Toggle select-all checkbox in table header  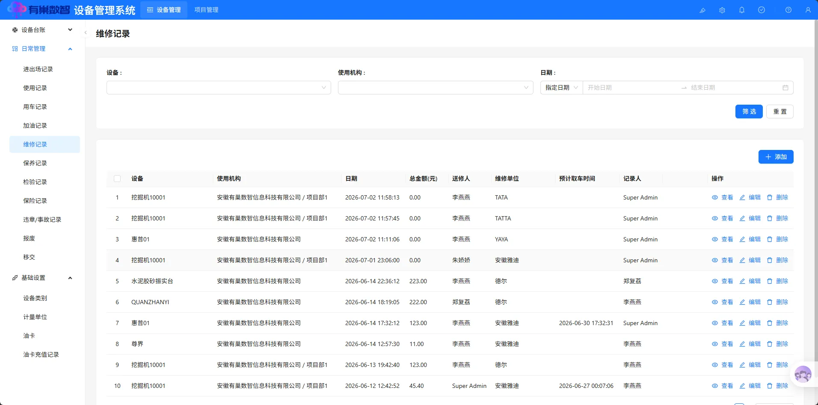tap(117, 179)
